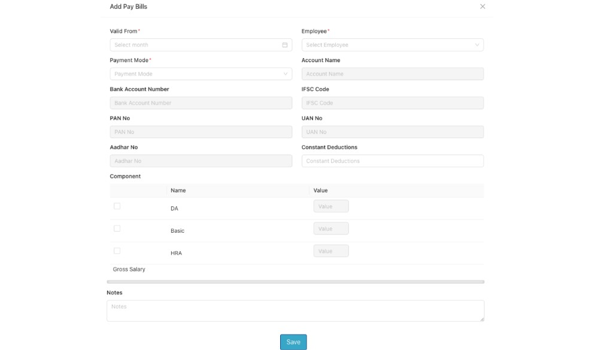Focus the Bank Account Number input

pos(201,102)
